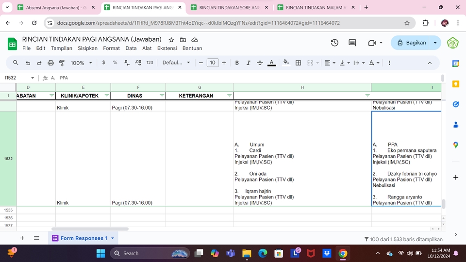The image size is (466, 262).
Task: Star this spreadsheet document
Action: (x=171, y=40)
